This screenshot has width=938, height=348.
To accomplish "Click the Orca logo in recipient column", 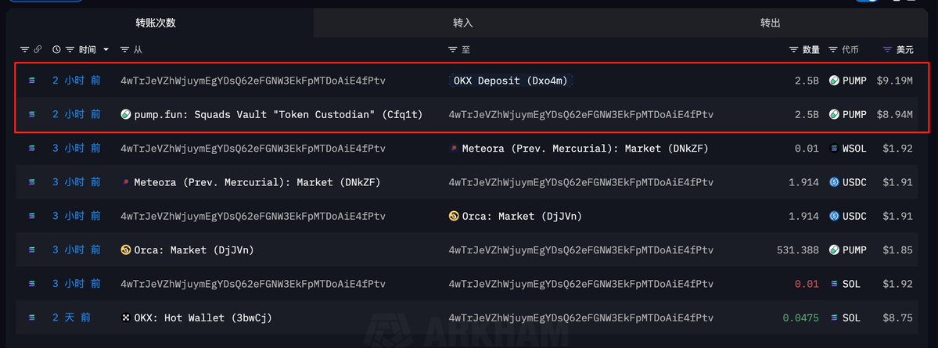I will (x=454, y=216).
